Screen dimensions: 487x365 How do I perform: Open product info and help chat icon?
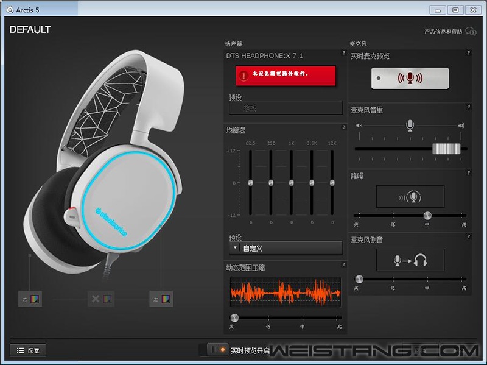(x=471, y=31)
